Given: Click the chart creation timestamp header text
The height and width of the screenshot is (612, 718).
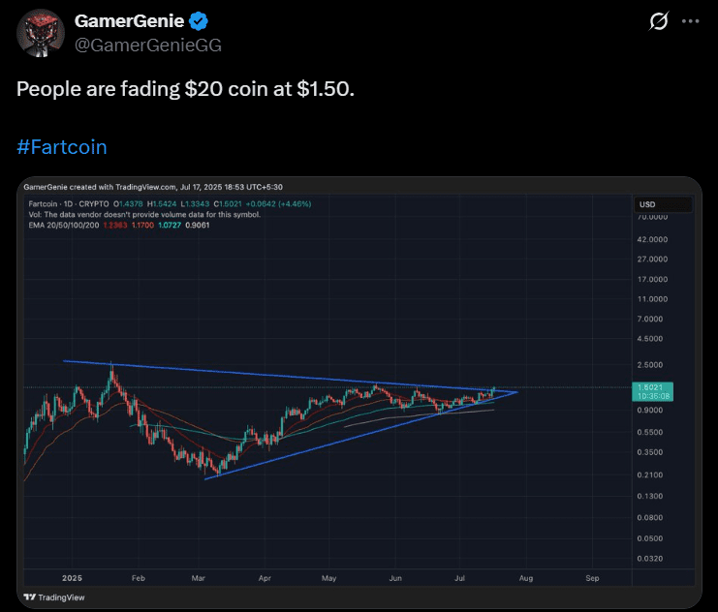Looking at the screenshot, I should [x=153, y=187].
